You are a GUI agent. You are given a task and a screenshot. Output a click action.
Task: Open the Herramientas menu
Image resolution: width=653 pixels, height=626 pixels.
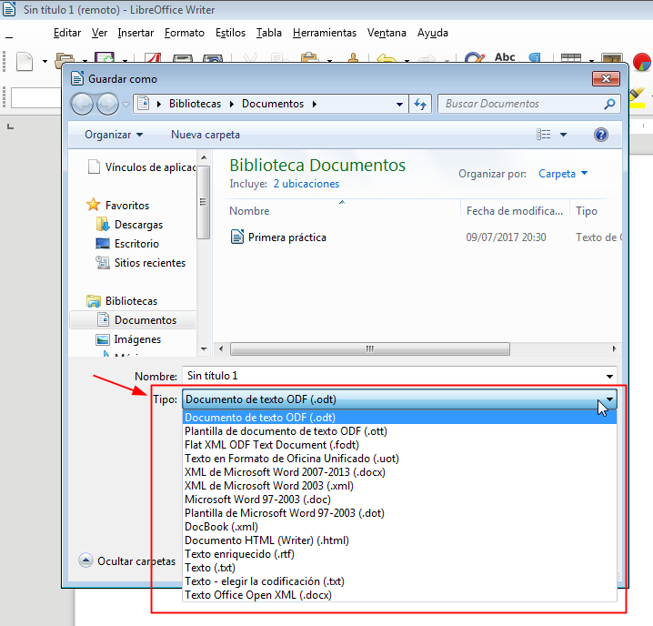click(x=324, y=33)
